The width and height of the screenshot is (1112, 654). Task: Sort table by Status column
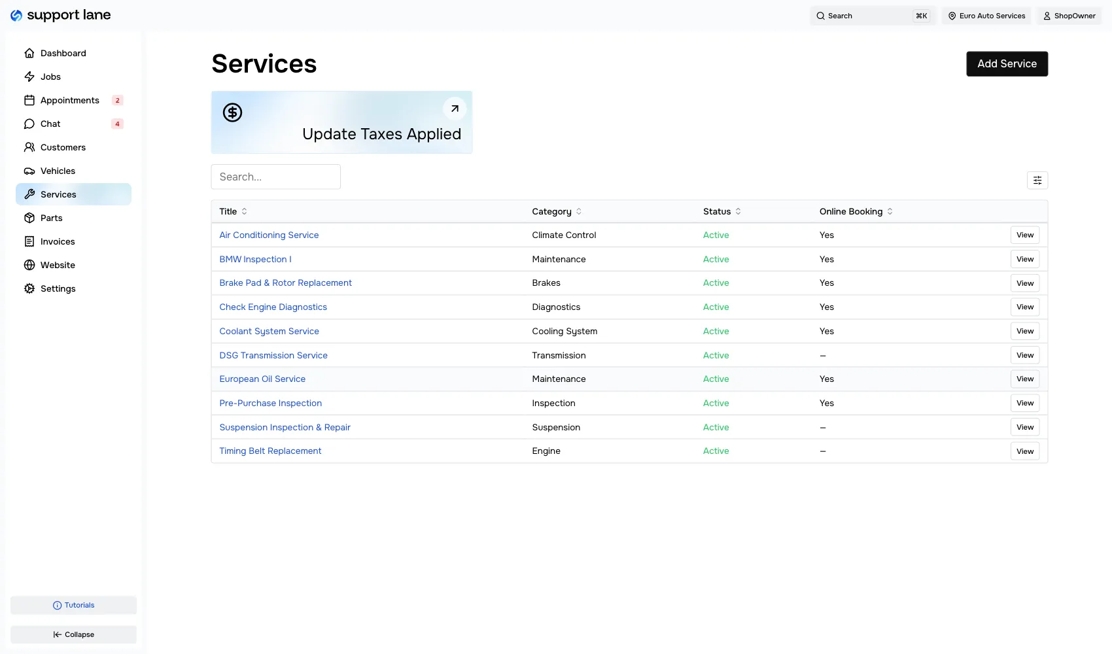(x=722, y=211)
